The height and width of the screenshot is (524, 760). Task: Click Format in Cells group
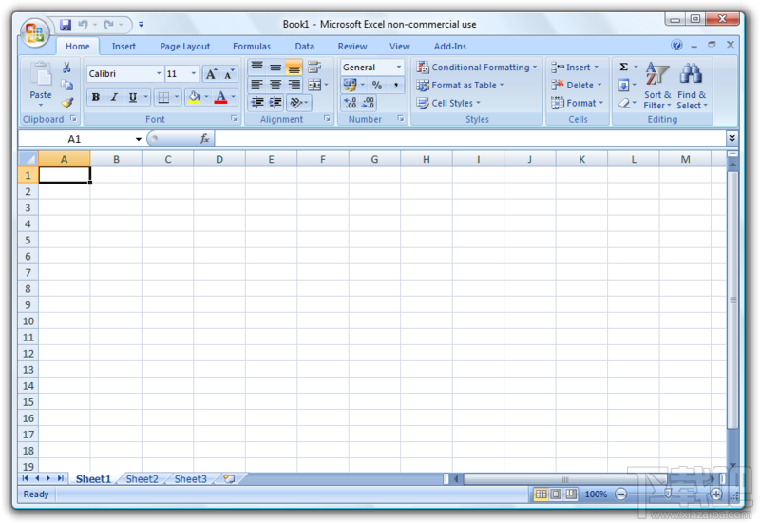click(x=578, y=103)
